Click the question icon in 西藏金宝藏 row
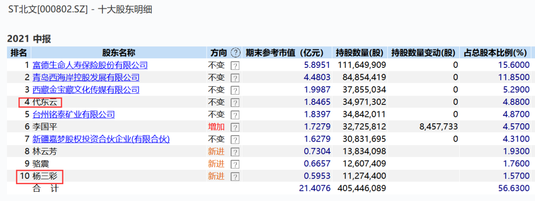 coord(235,90)
